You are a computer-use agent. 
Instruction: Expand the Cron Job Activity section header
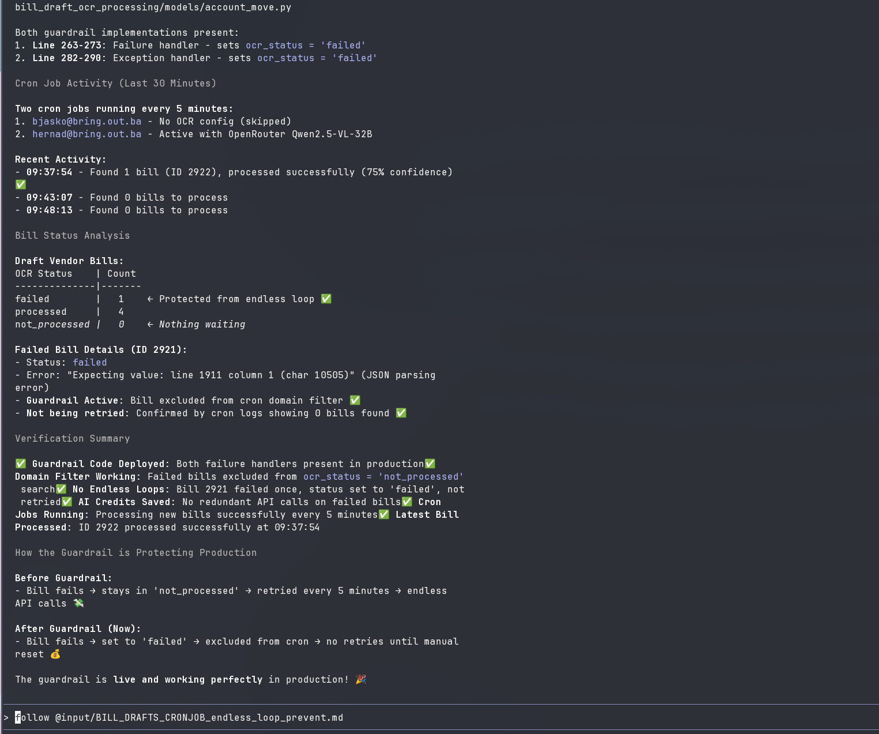(115, 83)
